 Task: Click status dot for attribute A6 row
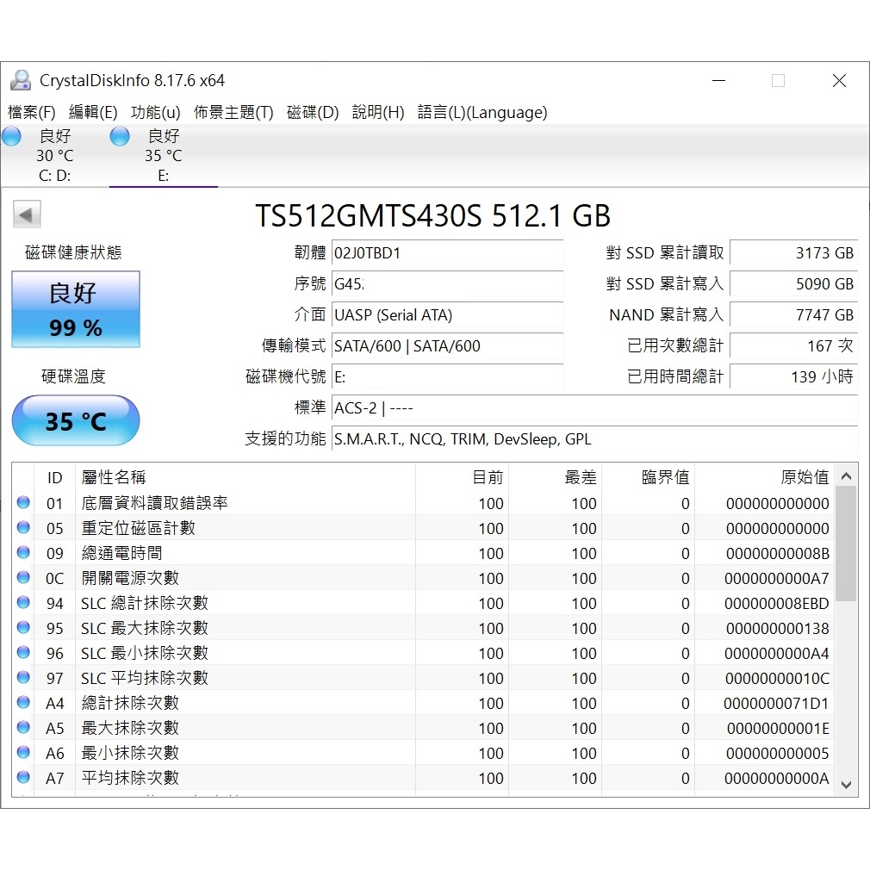click(x=23, y=752)
